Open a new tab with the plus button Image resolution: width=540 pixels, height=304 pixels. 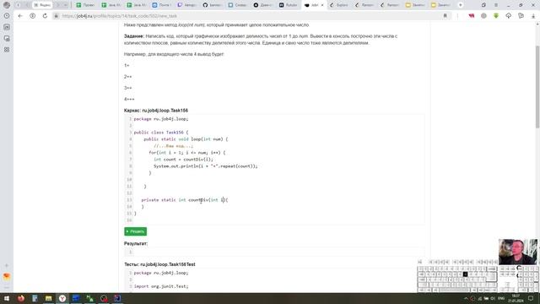pyautogui.click(x=461, y=5)
